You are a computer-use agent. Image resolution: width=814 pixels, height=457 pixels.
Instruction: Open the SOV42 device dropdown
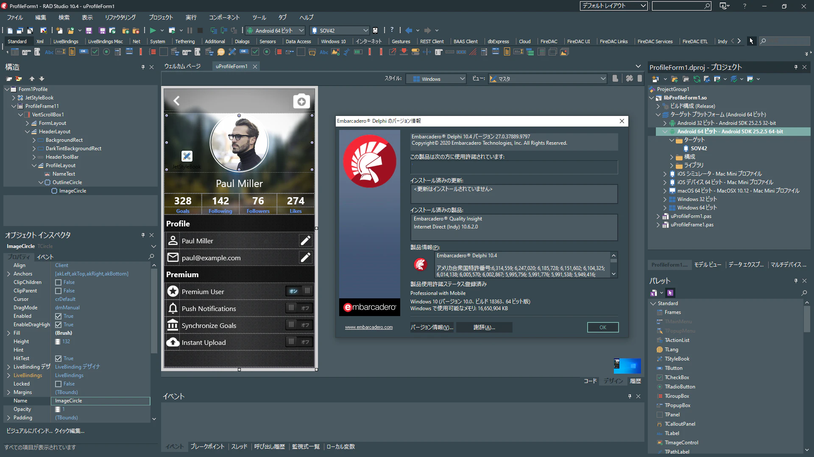[x=340, y=30]
